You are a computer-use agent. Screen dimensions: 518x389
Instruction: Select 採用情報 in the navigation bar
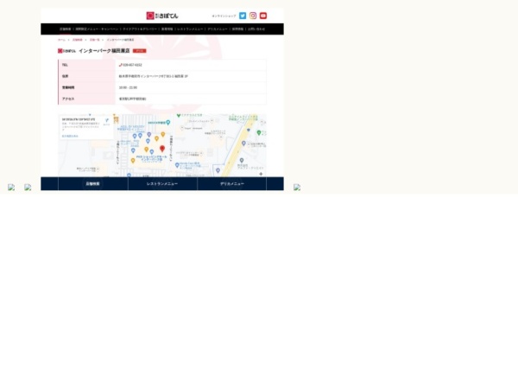237,29
